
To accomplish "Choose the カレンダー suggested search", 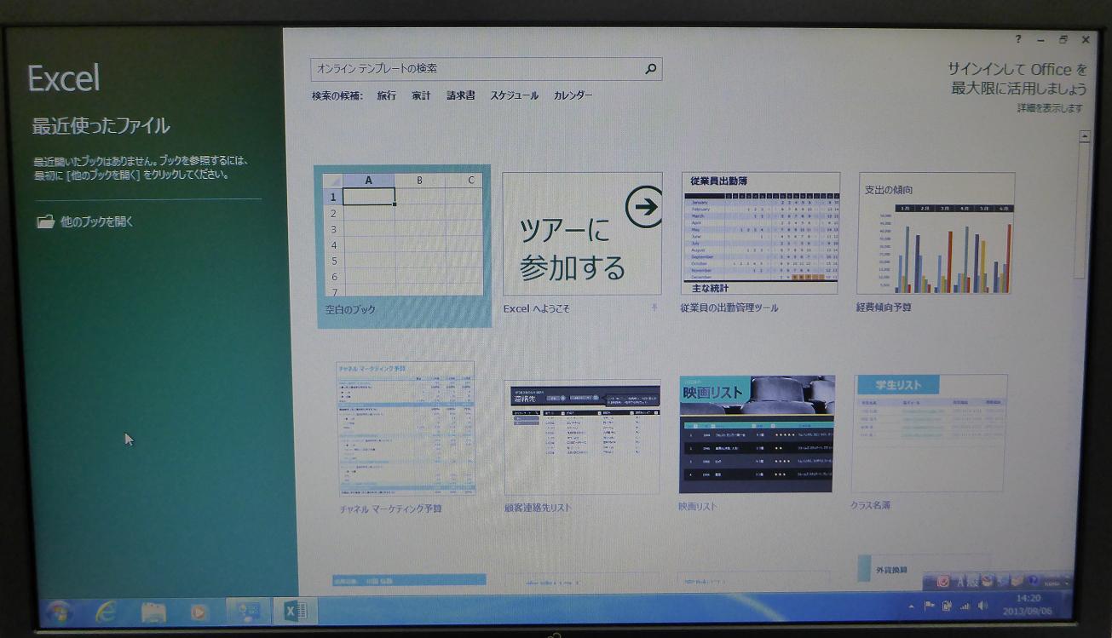I will point(573,96).
